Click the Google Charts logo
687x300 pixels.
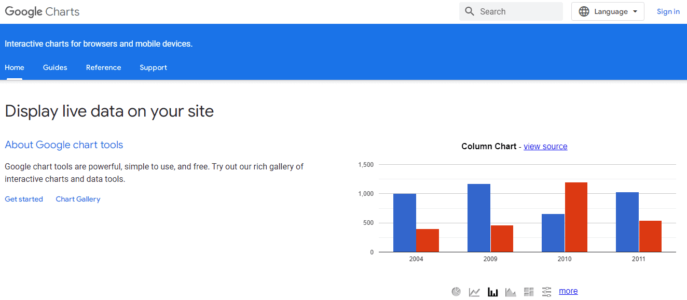(x=42, y=11)
